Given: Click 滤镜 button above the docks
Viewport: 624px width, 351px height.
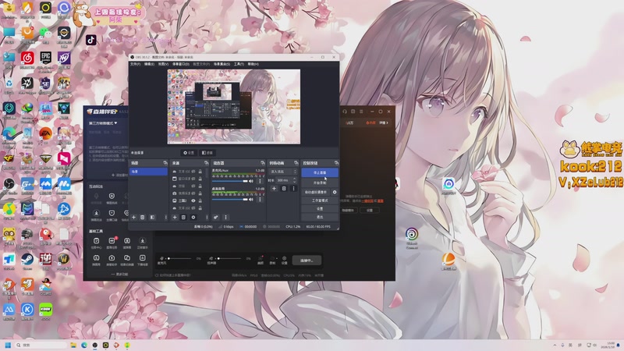Looking at the screenshot, I should pyautogui.click(x=207, y=153).
